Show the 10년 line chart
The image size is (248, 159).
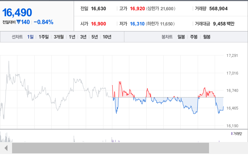click(107, 37)
